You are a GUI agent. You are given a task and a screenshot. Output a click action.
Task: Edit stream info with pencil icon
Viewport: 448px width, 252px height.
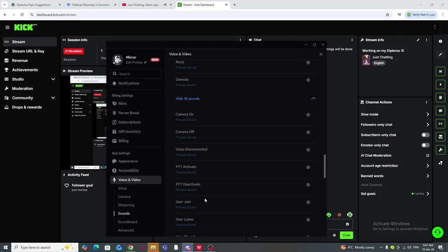pyautogui.click(x=418, y=40)
